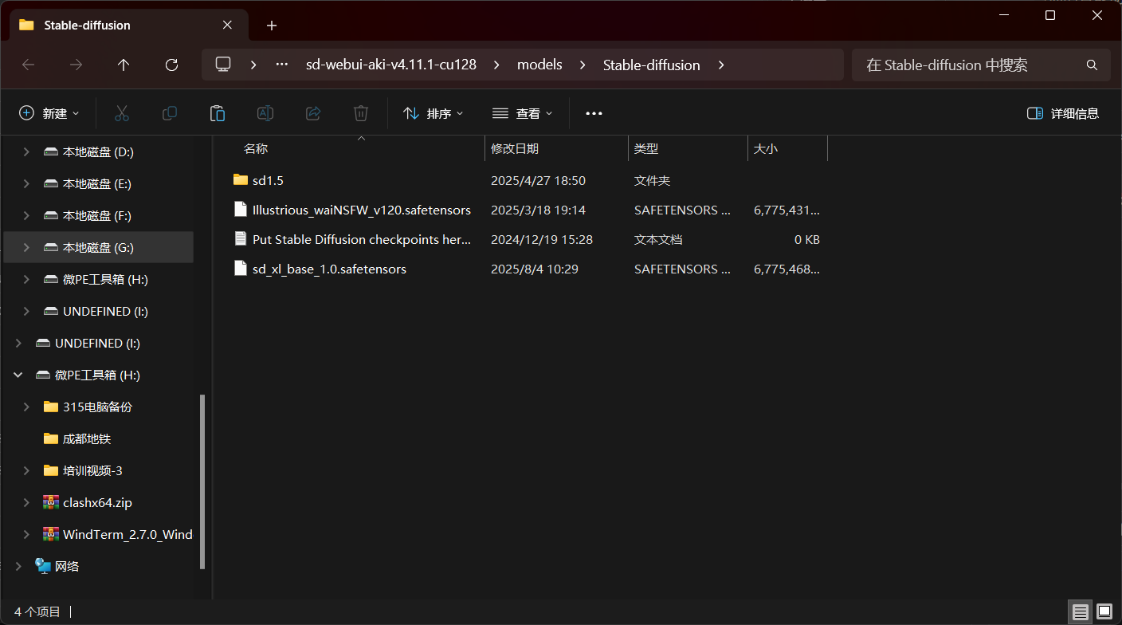
Task: Click the Illustrious_waiNSFW_v120 file icon
Action: pyautogui.click(x=241, y=210)
